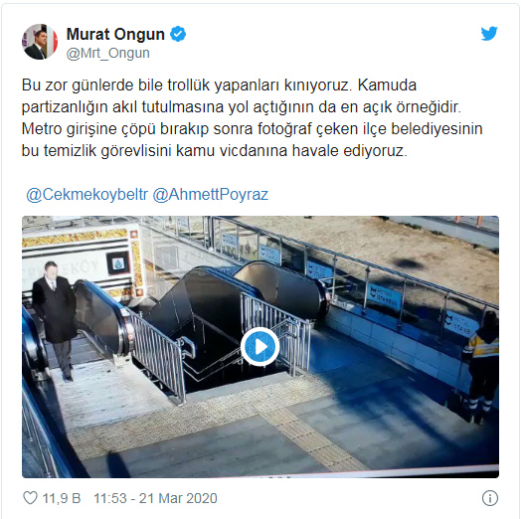
Task: Click the Metro Istanbul sign on railing
Action: pyautogui.click(x=384, y=295)
